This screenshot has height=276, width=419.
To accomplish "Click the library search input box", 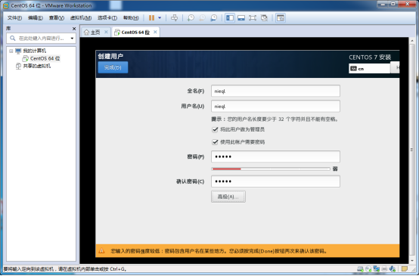I will 41,39.
